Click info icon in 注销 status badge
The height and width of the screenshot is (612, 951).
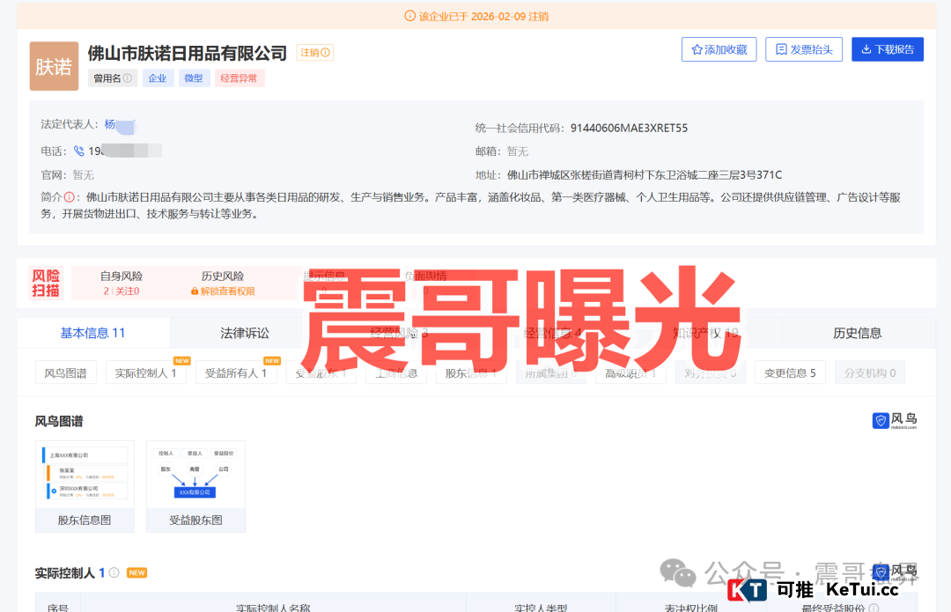[326, 53]
